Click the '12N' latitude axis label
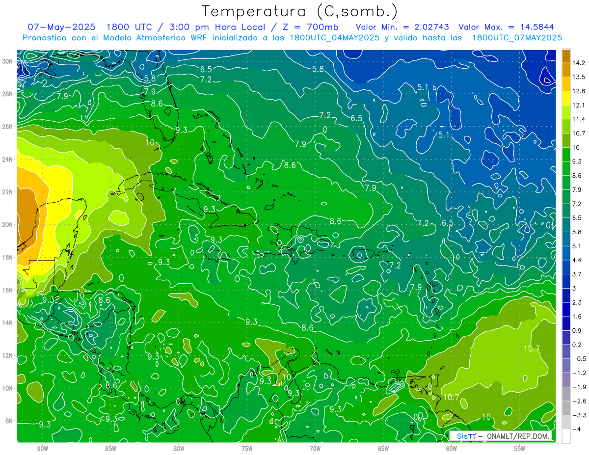Image resolution: width=589 pixels, height=455 pixels. click(x=8, y=355)
